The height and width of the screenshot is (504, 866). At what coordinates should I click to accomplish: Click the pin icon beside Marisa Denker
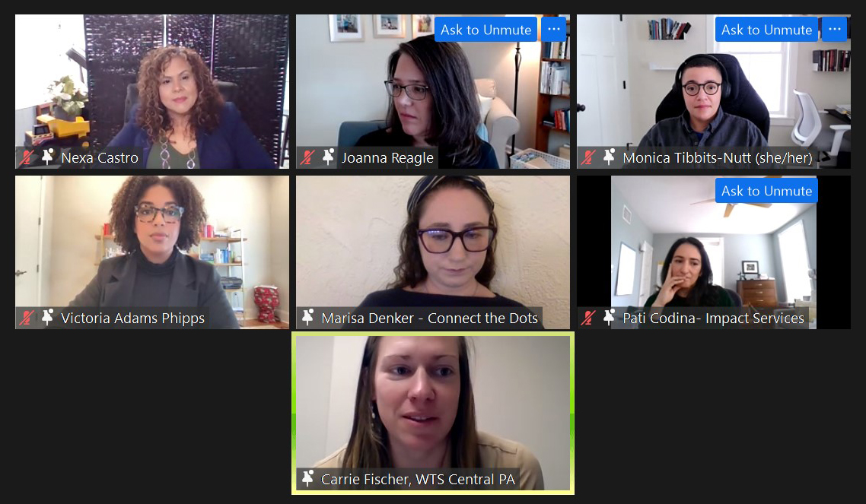[307, 317]
